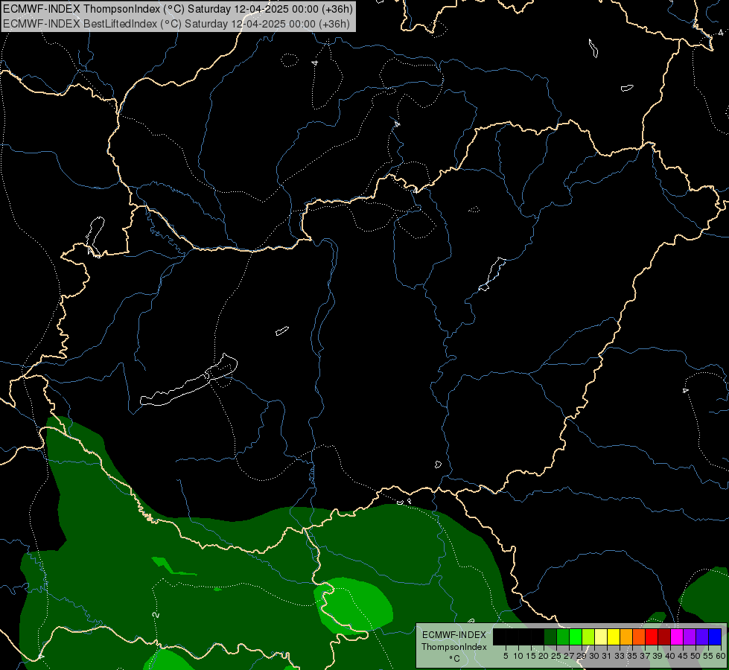Click the legend tick value 33
The width and height of the screenshot is (729, 670).
(620, 656)
